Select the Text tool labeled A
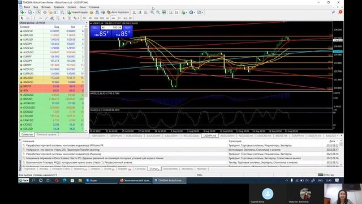This screenshot has width=362, height=204. pos(63,18)
